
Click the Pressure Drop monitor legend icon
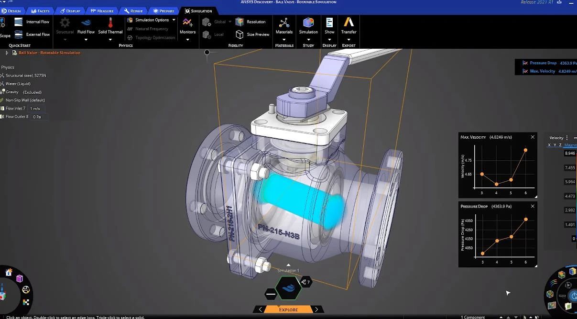tap(525, 63)
